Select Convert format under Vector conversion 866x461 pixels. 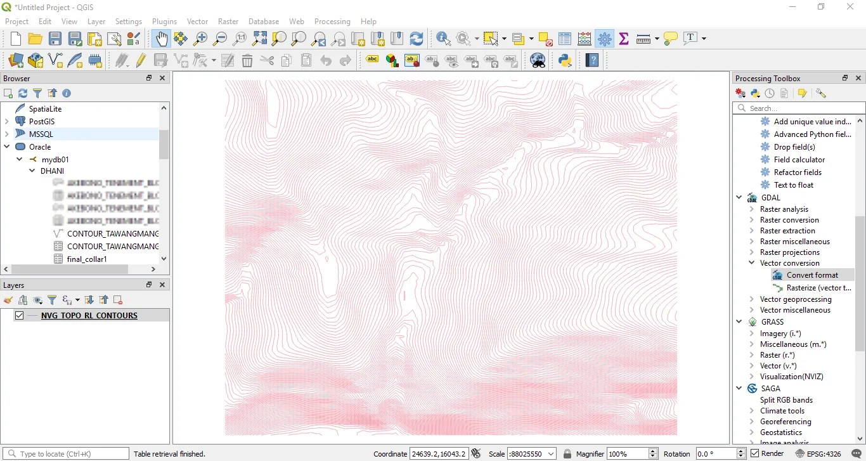click(x=813, y=275)
